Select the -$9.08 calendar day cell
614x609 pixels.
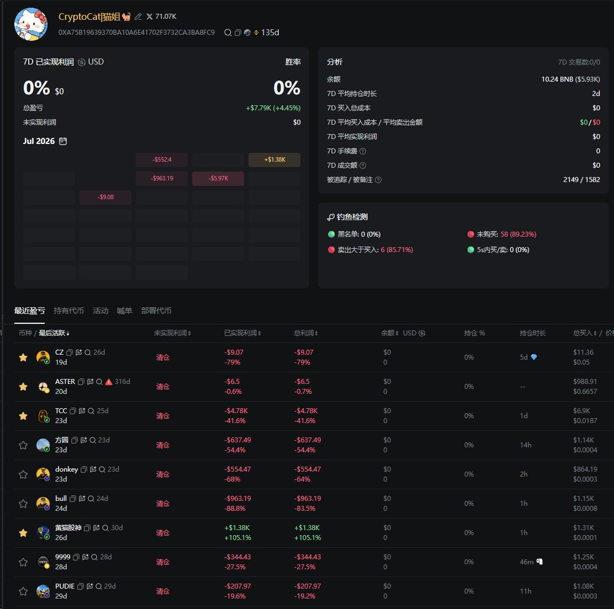(105, 197)
